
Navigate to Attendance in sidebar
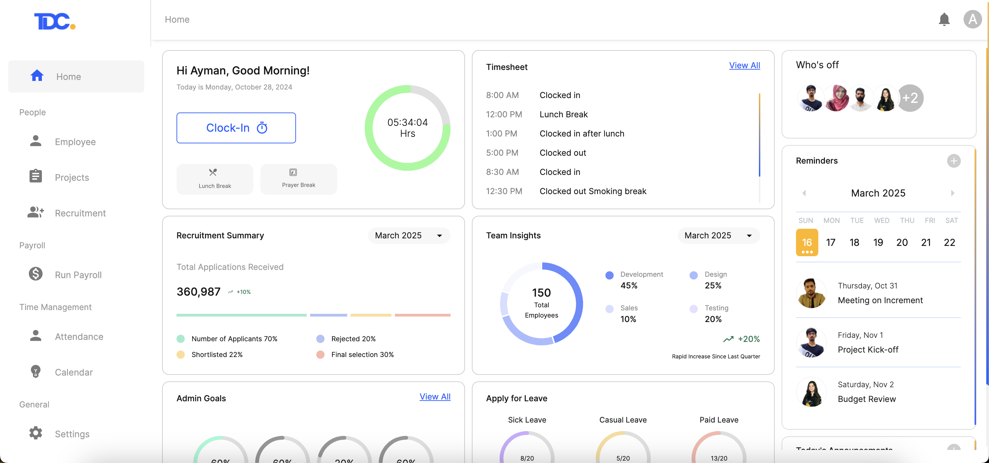click(79, 336)
